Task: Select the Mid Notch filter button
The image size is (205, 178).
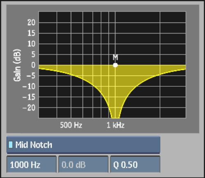Action: pyautogui.click(x=83, y=145)
